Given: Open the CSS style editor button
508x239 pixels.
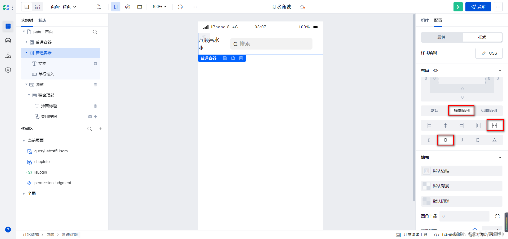Looking at the screenshot, I should pos(489,53).
